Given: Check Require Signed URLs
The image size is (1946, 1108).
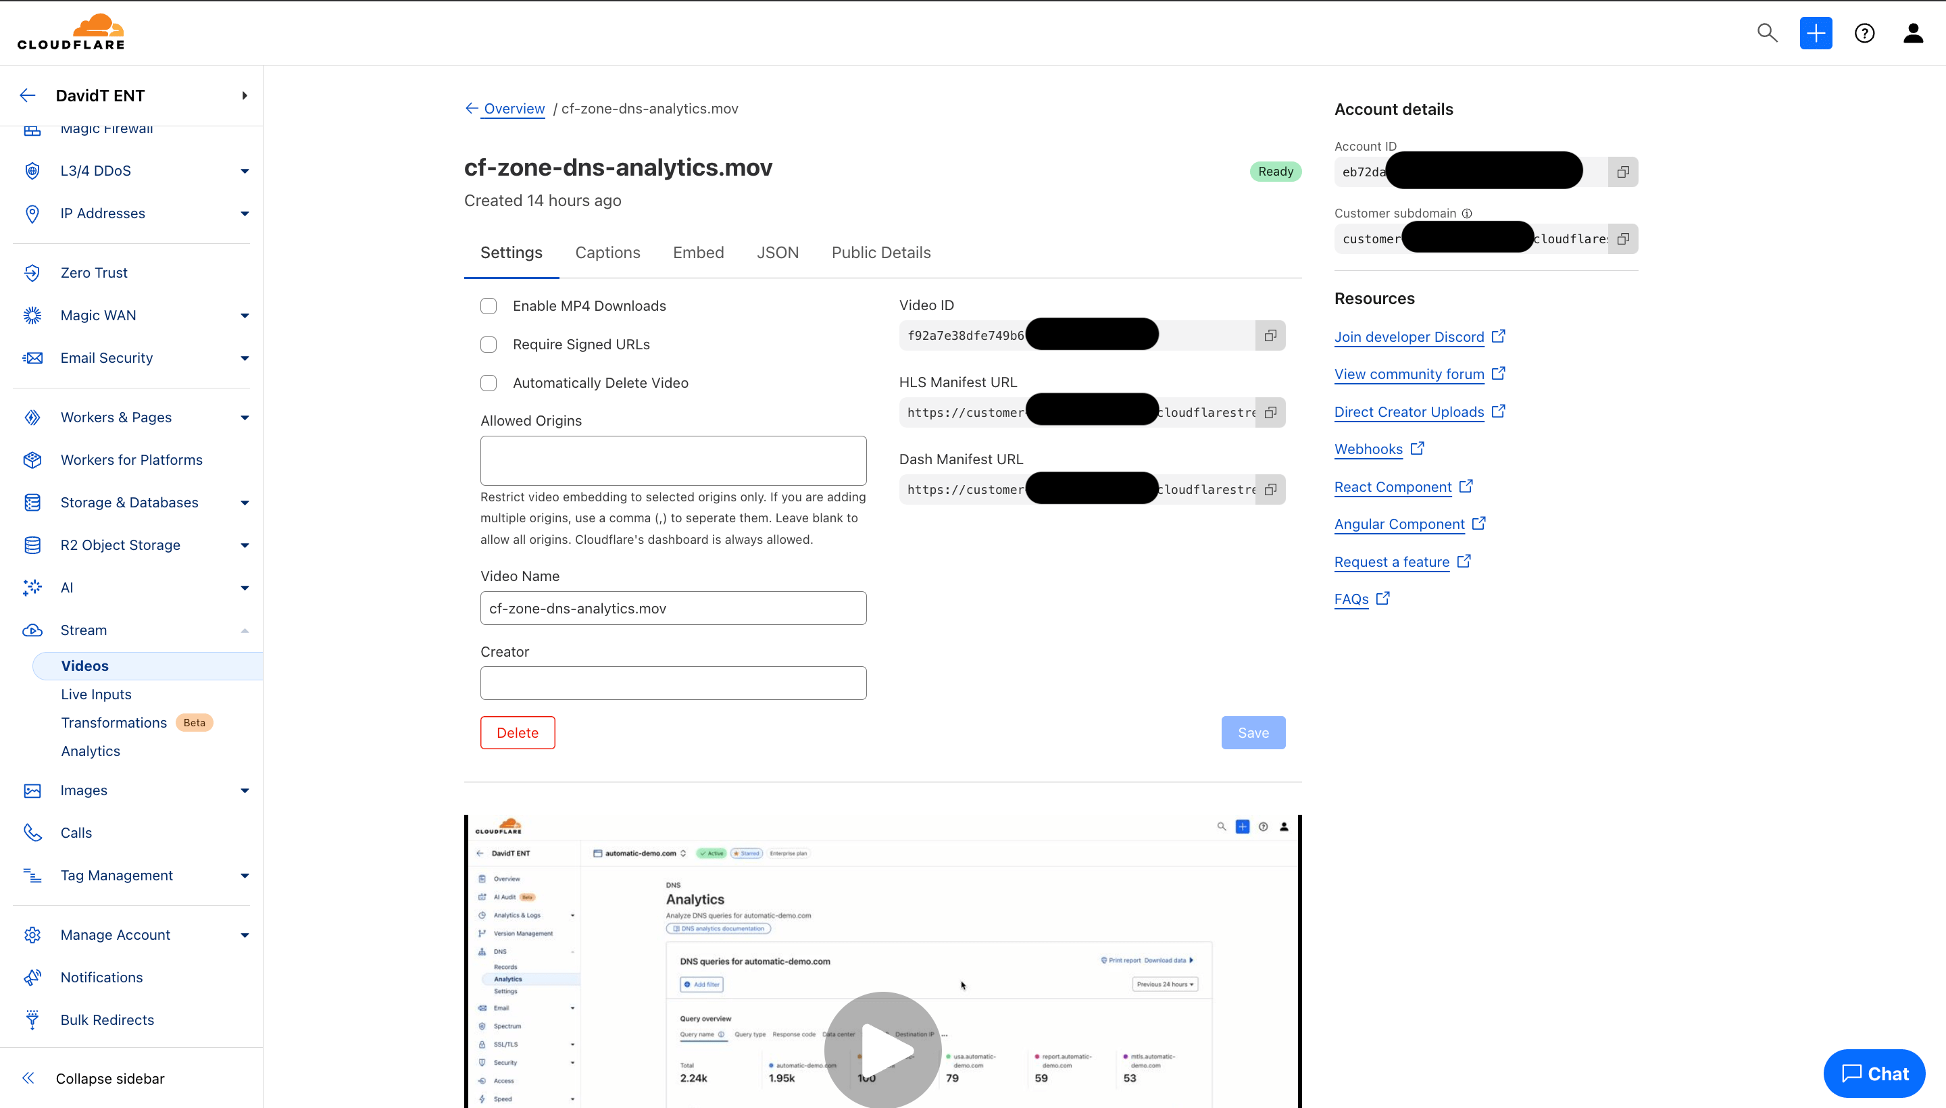Looking at the screenshot, I should point(488,344).
